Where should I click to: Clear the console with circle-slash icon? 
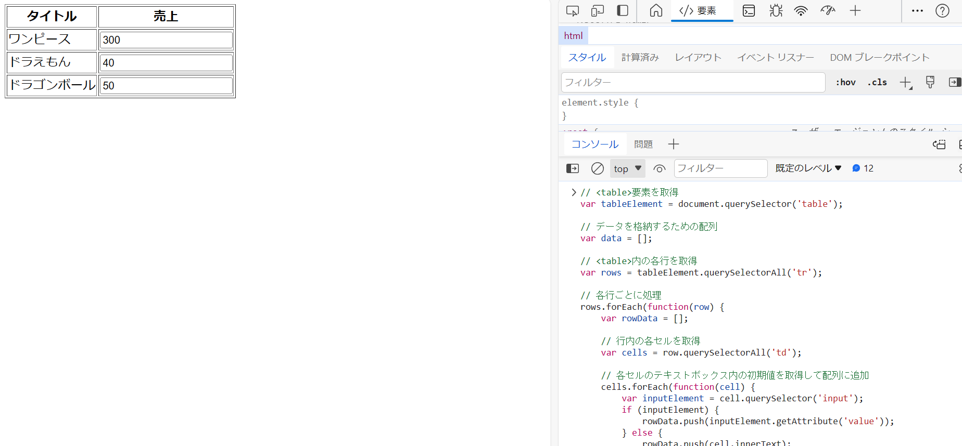(598, 168)
